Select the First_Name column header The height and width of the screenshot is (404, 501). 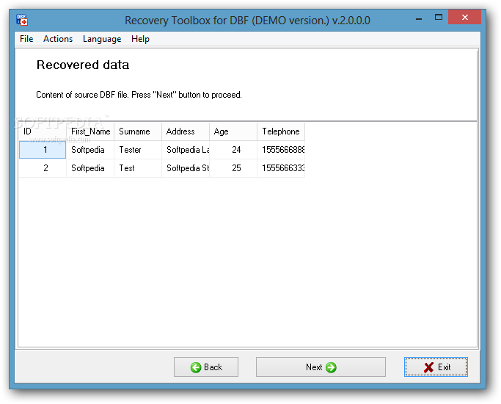tap(90, 131)
